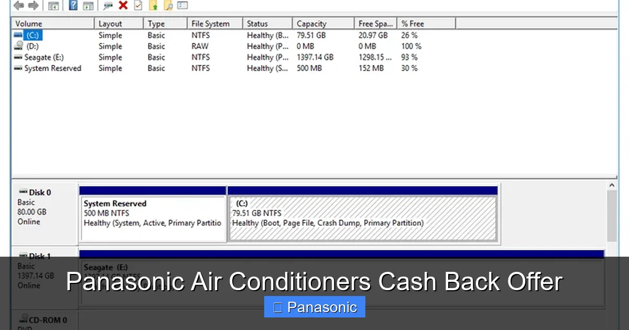Viewport: 629px width, 330px height.
Task: Click the RAW file system cell
Action: coord(200,46)
